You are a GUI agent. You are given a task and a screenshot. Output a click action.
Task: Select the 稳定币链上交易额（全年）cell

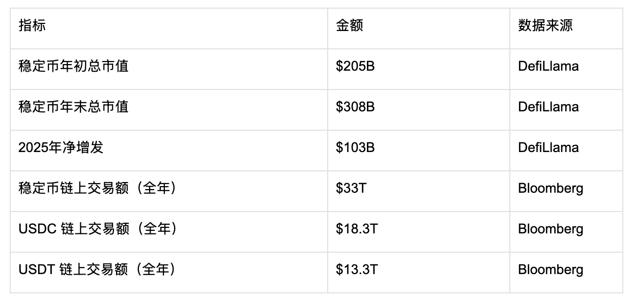(97, 188)
